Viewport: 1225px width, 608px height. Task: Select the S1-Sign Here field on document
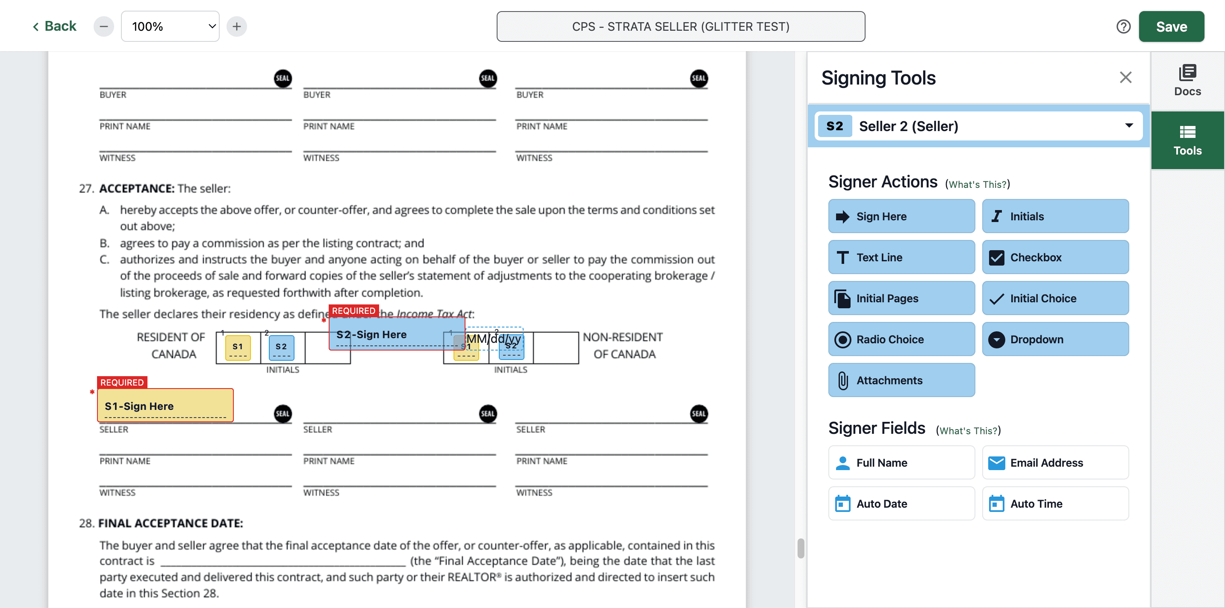coord(165,405)
